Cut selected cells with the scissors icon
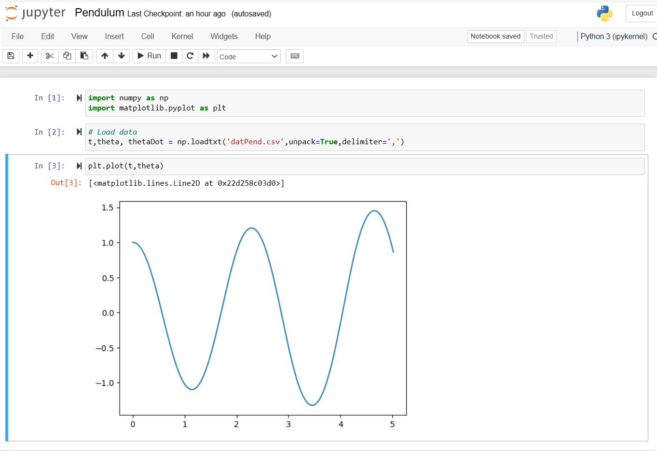This screenshot has width=657, height=451. click(50, 56)
